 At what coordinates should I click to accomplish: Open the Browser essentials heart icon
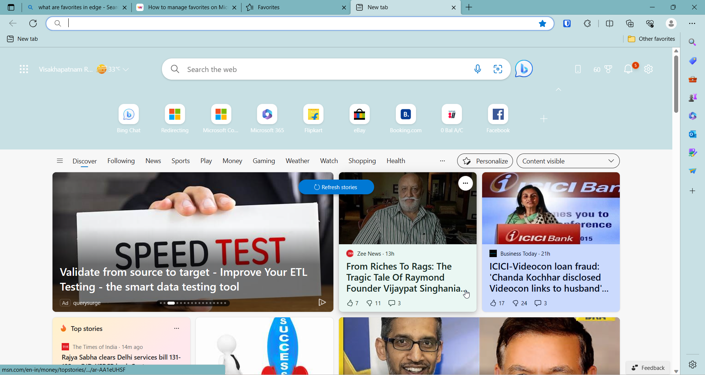click(x=650, y=23)
